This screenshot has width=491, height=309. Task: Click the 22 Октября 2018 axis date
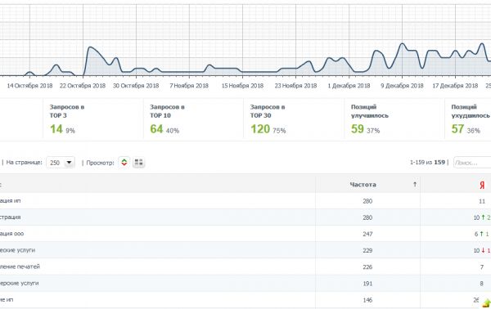83,85
